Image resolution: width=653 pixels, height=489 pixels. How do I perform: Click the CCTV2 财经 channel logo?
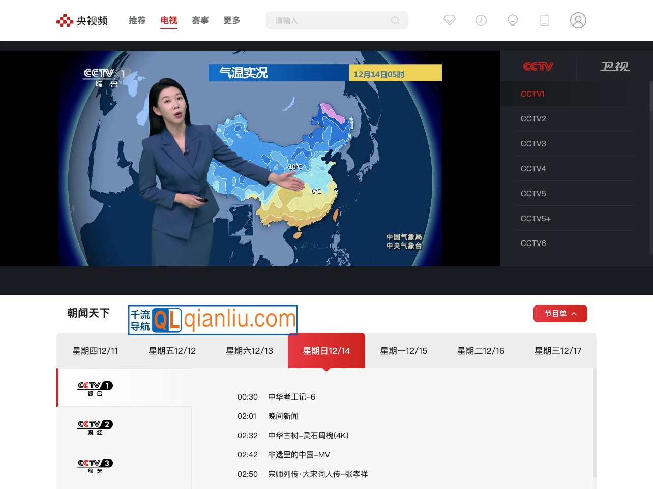[x=95, y=426]
